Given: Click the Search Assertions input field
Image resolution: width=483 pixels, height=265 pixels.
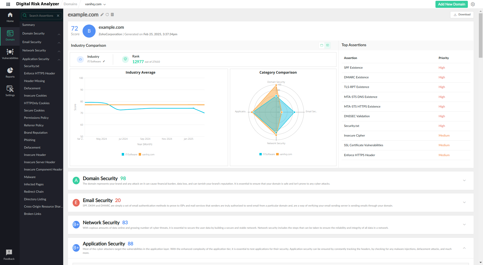Looking at the screenshot, I should (x=41, y=16).
